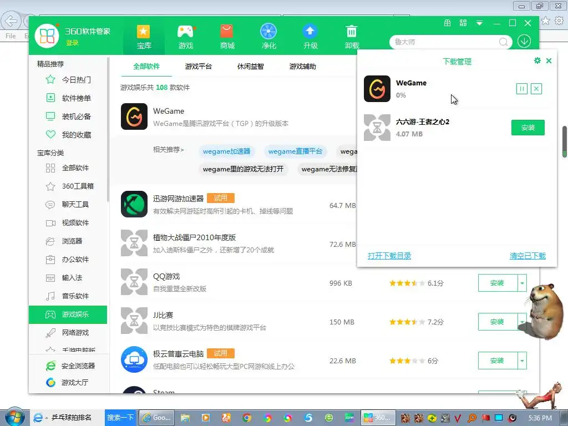Click the wegame里的游戏无法打开 tag
Viewport: 568px width, 426px height.
(x=243, y=169)
